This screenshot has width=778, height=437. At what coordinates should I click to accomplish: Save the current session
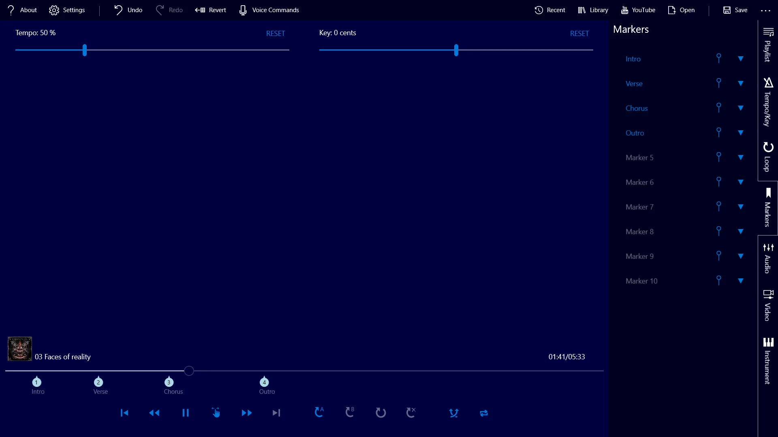click(x=735, y=10)
